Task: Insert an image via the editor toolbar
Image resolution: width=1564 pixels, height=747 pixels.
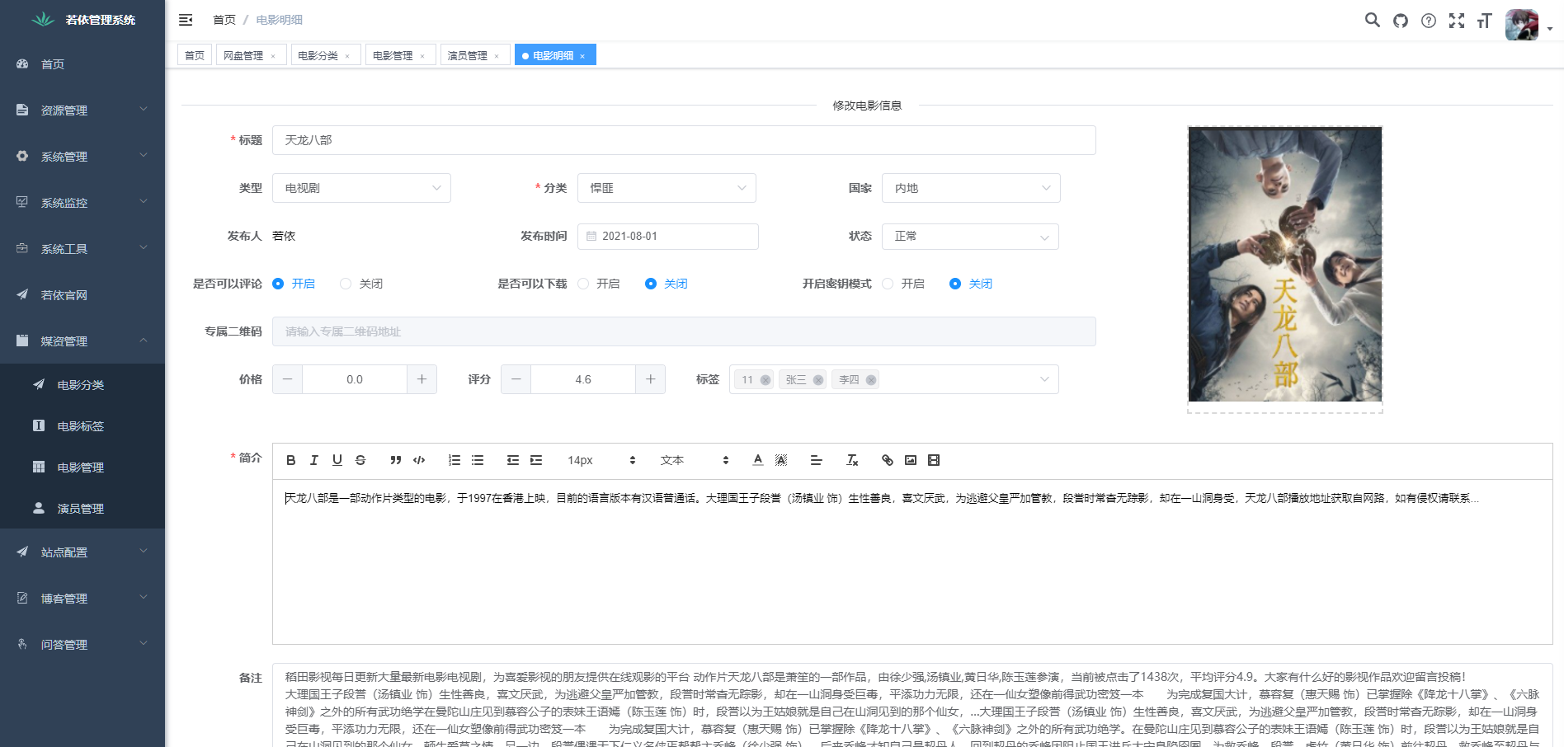Action: pos(911,460)
